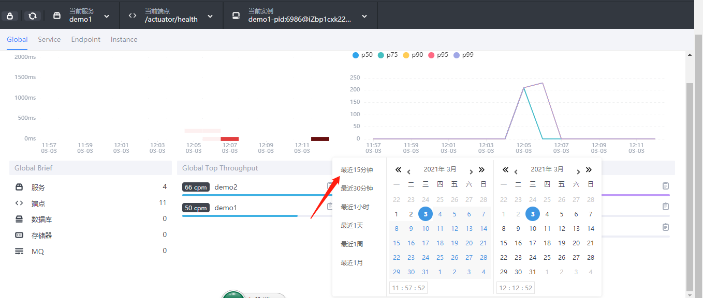703x298 pixels.
Task: Click the 数据库 icon in Global Brief
Action: [19, 219]
